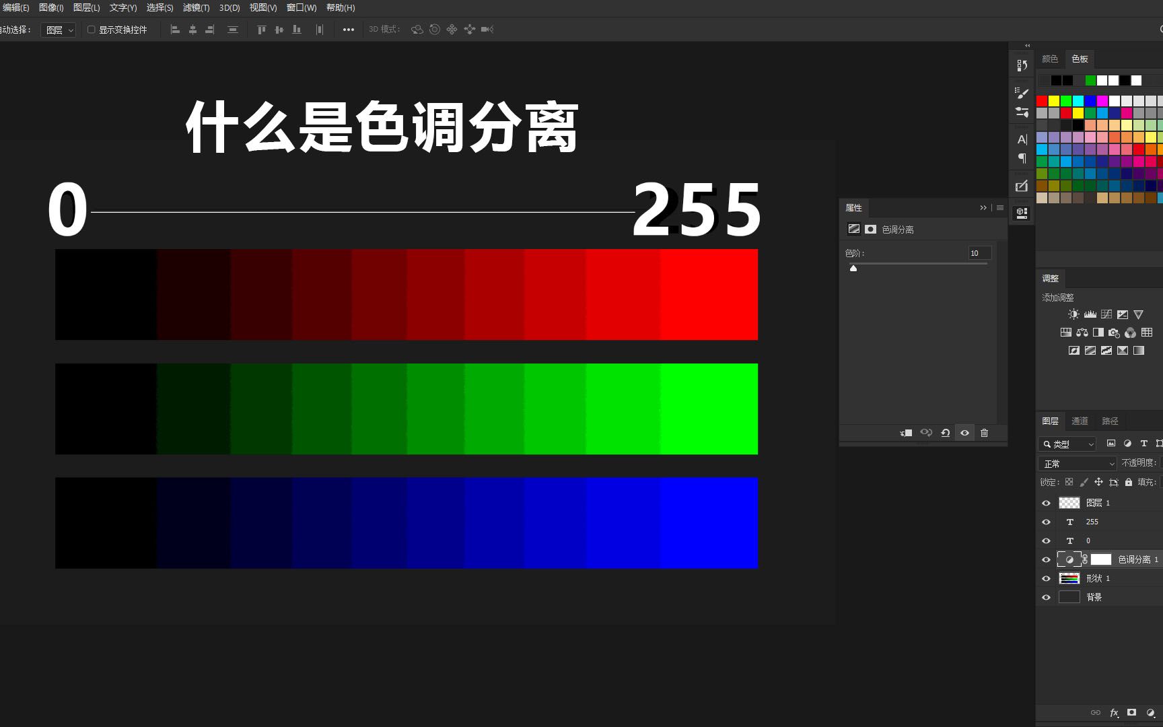Open the 图像(I) menu
Image resolution: width=1163 pixels, height=727 pixels.
tap(51, 7)
